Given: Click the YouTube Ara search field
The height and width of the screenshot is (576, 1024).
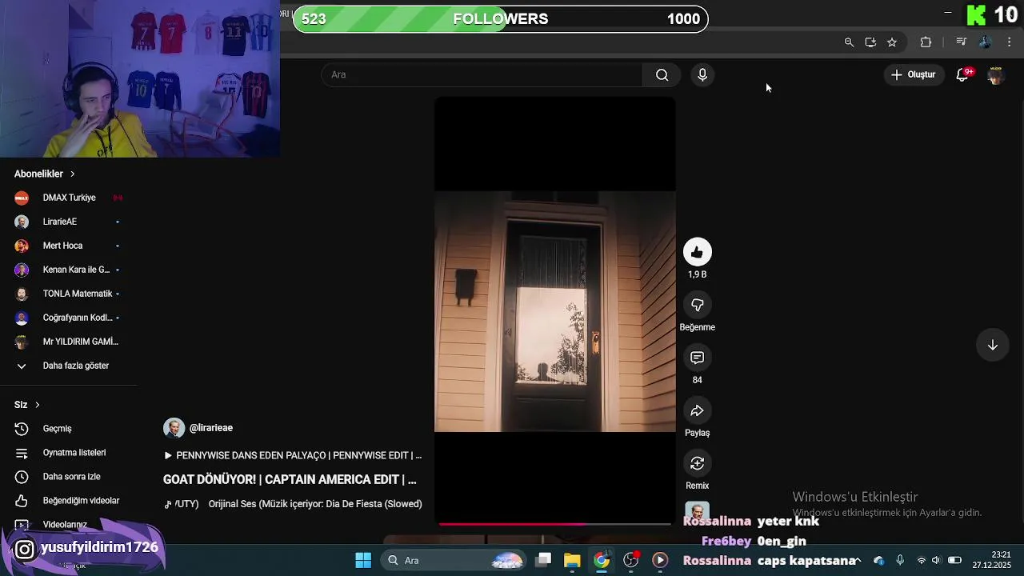Looking at the screenshot, I should pyautogui.click(x=482, y=74).
